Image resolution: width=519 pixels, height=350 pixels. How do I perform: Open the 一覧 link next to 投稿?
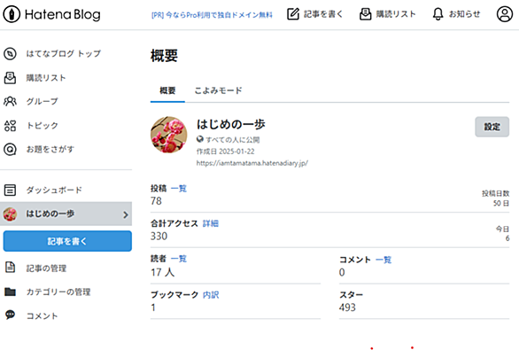[179, 189]
